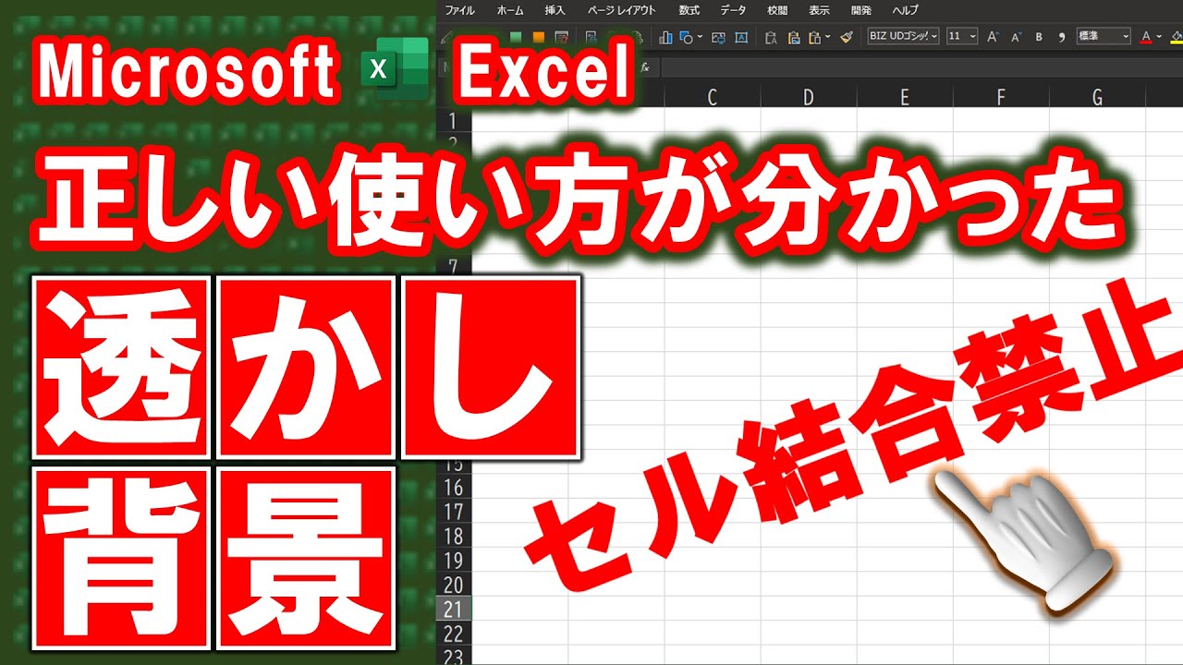This screenshot has height=665, width=1183.
Task: Click the fx insert function icon
Action: pos(645,67)
